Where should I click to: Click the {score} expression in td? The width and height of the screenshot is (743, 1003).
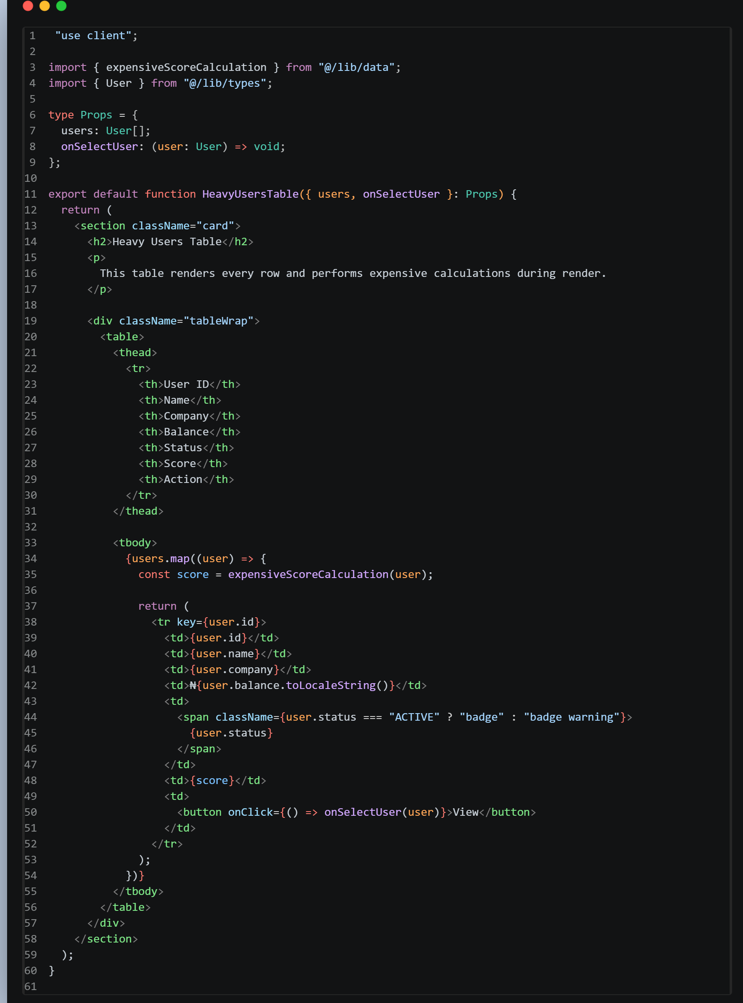tap(212, 780)
